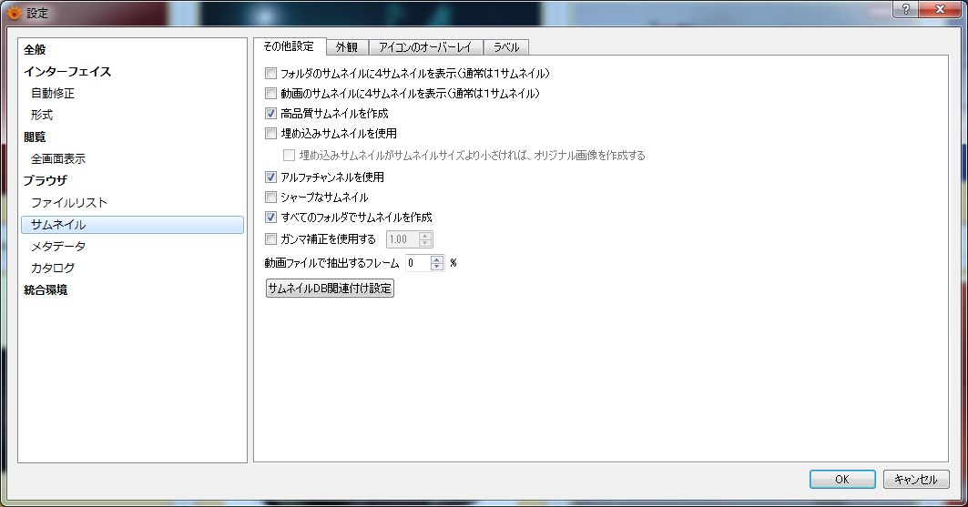Click キャンセル button
Viewport: 968px width, 507px height.
[x=916, y=480]
